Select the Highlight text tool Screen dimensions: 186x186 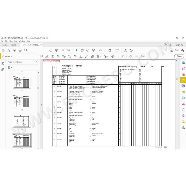tap(47, 56)
